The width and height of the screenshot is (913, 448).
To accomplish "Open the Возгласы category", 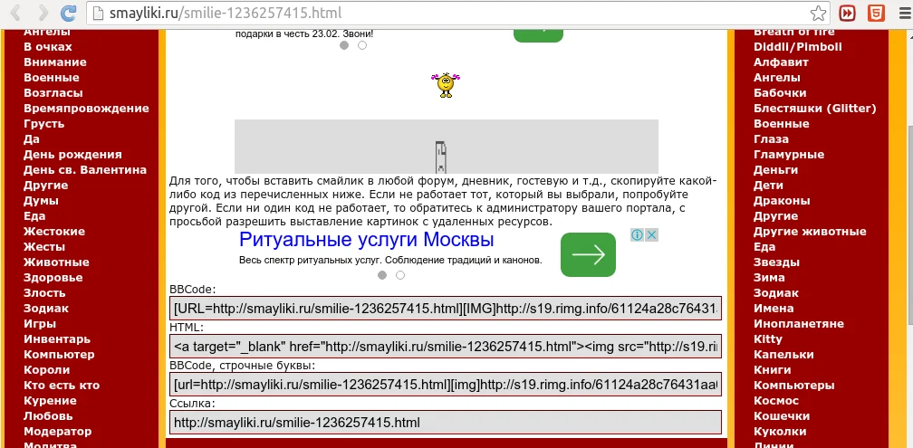I will [x=53, y=93].
